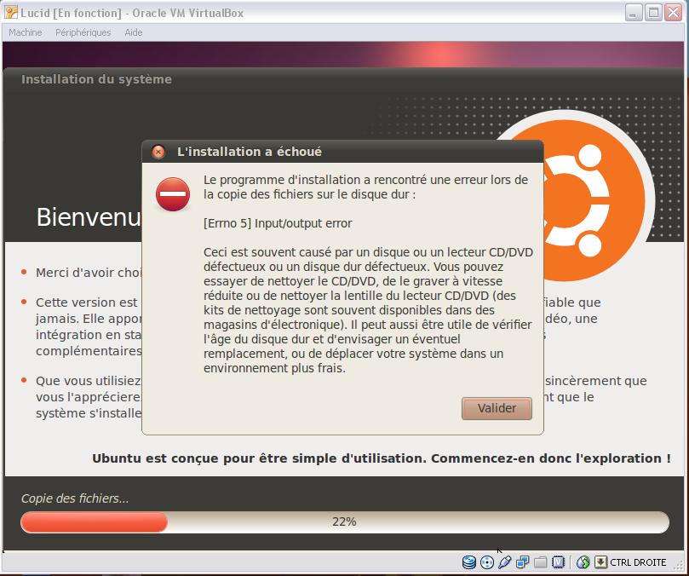This screenshot has width=689, height=576.
Task: Close the error dialog via its title-bar X
Action: pyautogui.click(x=158, y=152)
